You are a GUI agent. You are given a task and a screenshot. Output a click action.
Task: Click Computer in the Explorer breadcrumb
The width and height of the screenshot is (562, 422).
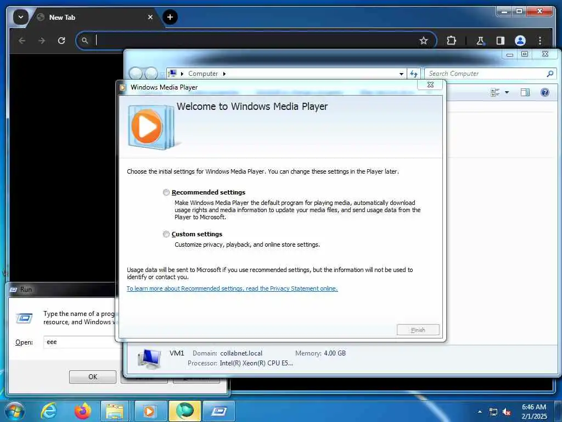pyautogui.click(x=203, y=74)
